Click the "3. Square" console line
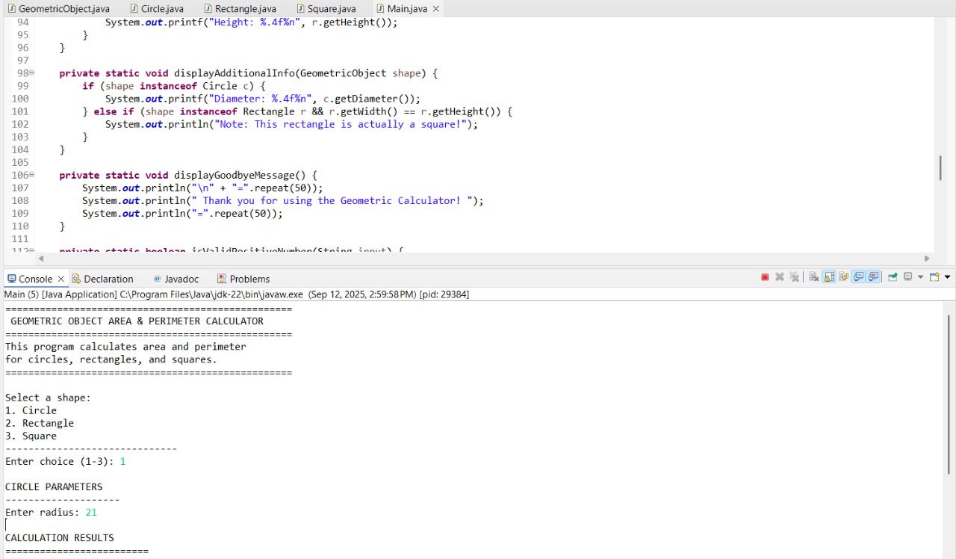Viewport: 956px width, 559px height. (x=31, y=436)
